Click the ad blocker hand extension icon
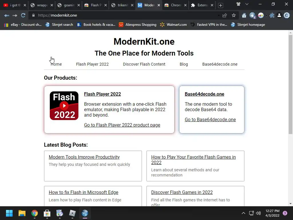Image resolution: width=293 pixels, height=220 pixels. point(252,15)
